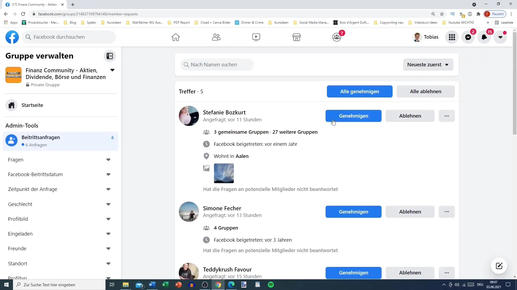Approve Teddykrush Favour's request
Viewport: 517px width, 290px height.
click(353, 273)
